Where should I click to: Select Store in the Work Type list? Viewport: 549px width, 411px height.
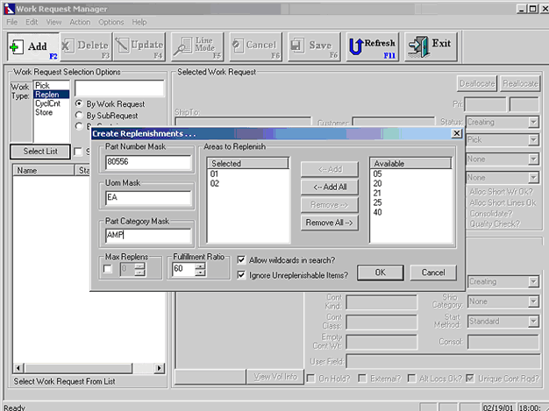coord(52,112)
